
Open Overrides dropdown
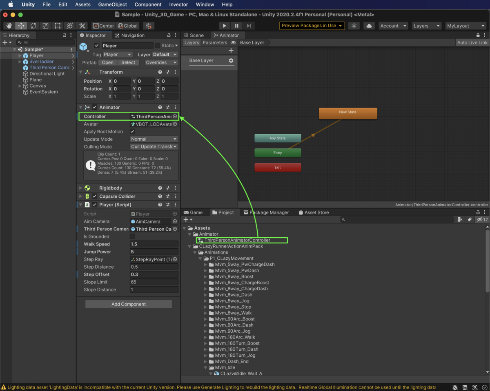(x=162, y=62)
